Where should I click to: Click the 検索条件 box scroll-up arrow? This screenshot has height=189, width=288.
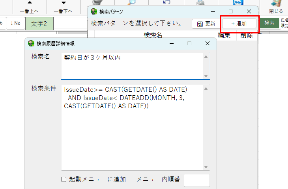(x=206, y=88)
